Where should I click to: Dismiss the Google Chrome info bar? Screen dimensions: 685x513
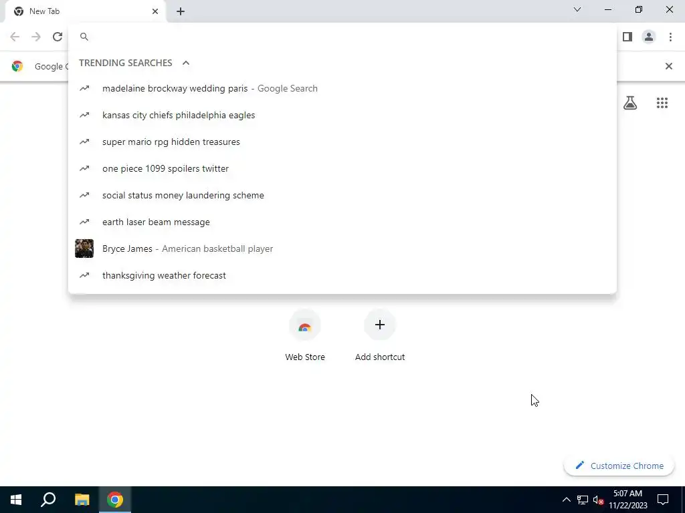tap(668, 66)
